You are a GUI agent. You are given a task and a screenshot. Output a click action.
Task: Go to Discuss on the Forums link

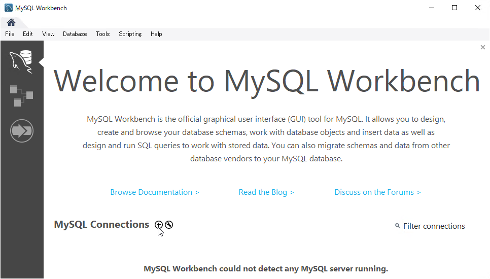377,192
